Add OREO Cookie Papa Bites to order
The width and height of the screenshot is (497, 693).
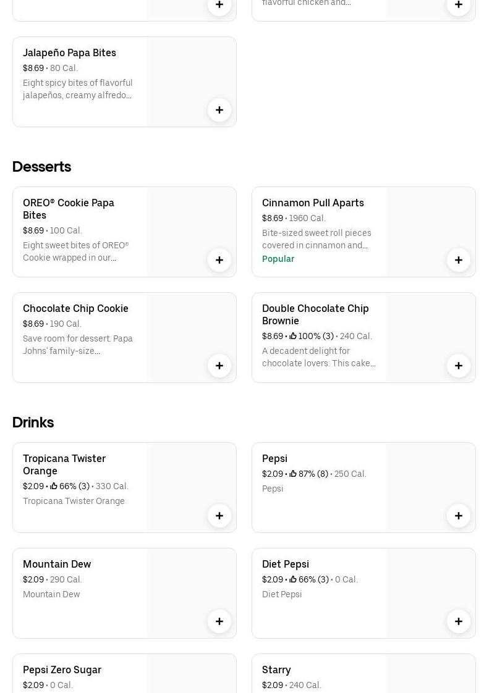pos(219,260)
